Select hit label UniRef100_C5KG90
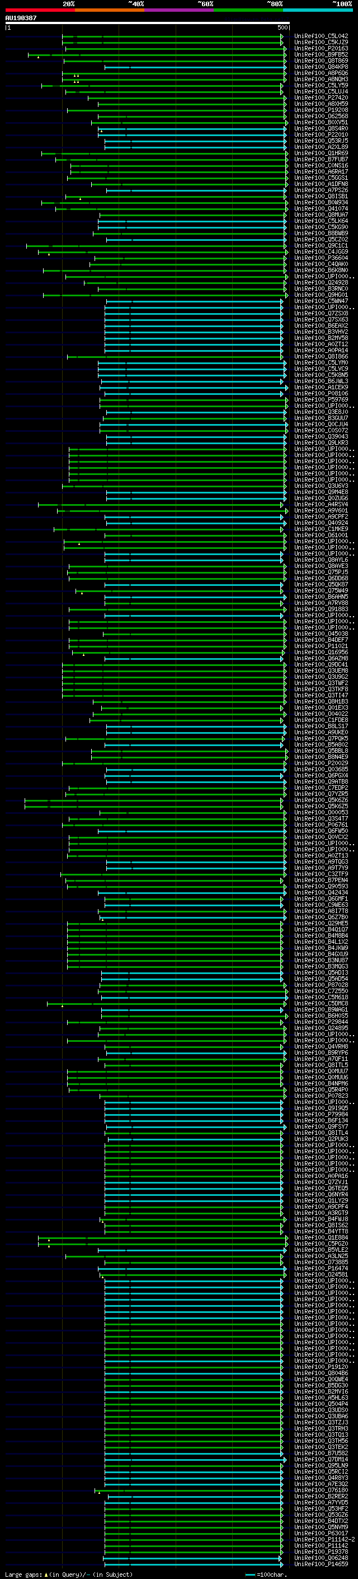The width and height of the screenshot is (358, 1579). (x=321, y=227)
